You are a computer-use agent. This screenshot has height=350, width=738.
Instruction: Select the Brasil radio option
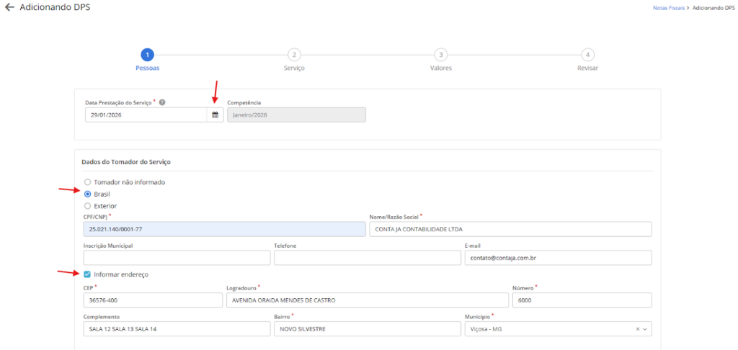[x=88, y=194]
